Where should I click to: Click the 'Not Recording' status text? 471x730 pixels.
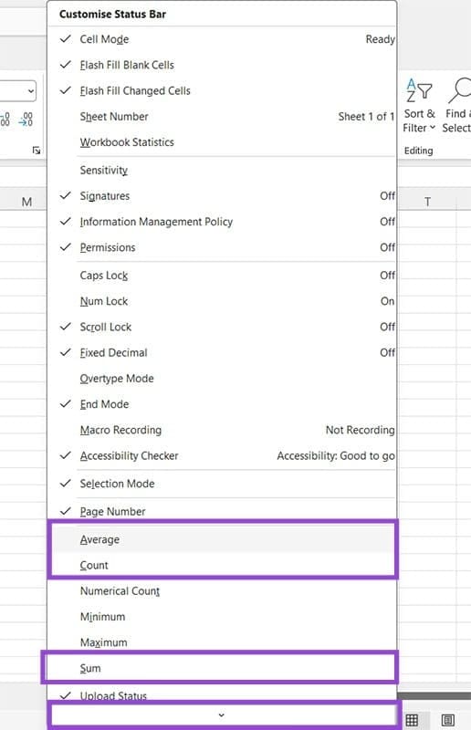pos(361,430)
